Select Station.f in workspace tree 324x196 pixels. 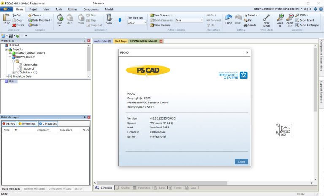pos(29,69)
